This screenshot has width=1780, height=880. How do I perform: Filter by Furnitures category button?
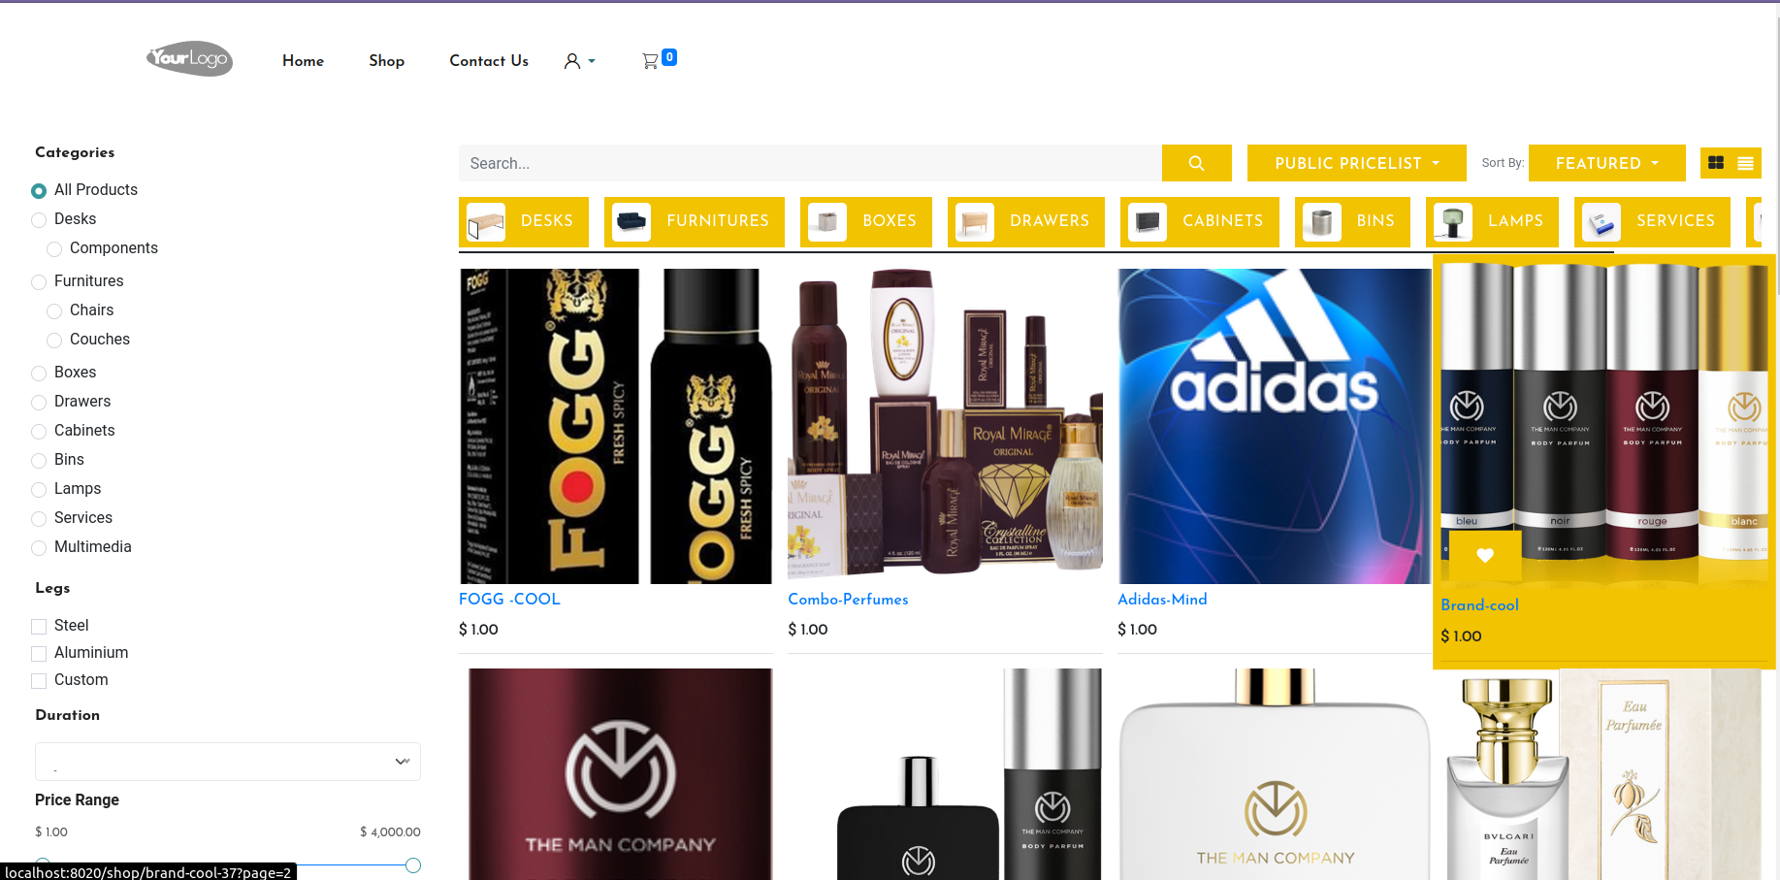click(x=695, y=222)
